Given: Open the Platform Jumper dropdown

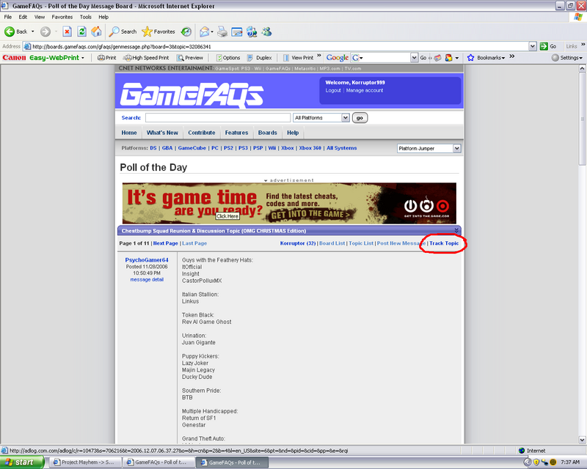Looking at the screenshot, I should coord(456,148).
